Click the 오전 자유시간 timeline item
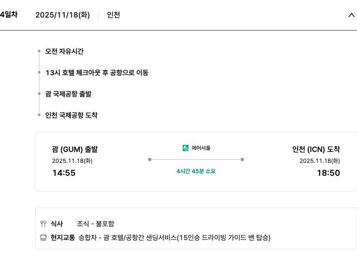Screen dimensions: 357x266 point(65,51)
